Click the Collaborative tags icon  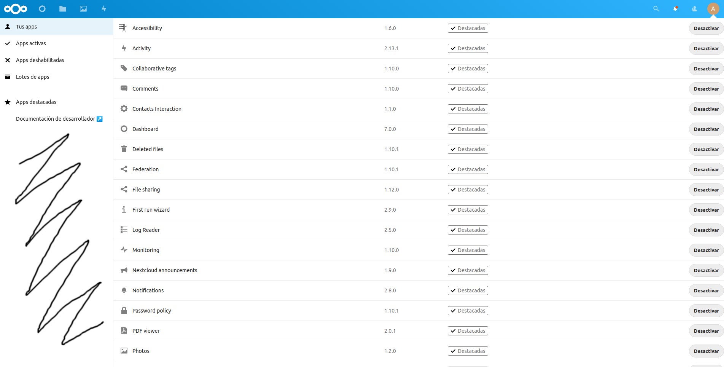[124, 68]
